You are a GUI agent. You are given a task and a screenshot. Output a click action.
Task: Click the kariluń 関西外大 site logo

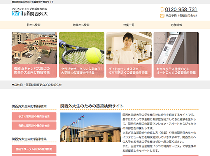[x=30, y=13]
